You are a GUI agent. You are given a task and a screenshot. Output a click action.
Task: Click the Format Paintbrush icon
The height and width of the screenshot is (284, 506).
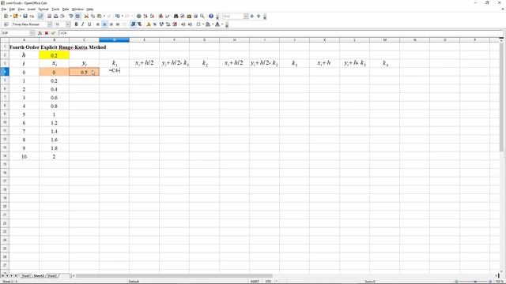tap(109, 16)
